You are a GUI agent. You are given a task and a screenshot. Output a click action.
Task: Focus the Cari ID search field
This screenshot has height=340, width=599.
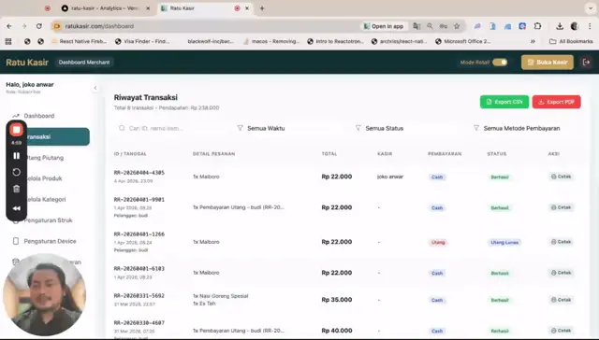pos(170,129)
